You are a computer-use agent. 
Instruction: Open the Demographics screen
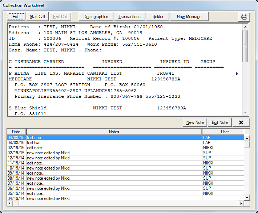tap(96, 17)
